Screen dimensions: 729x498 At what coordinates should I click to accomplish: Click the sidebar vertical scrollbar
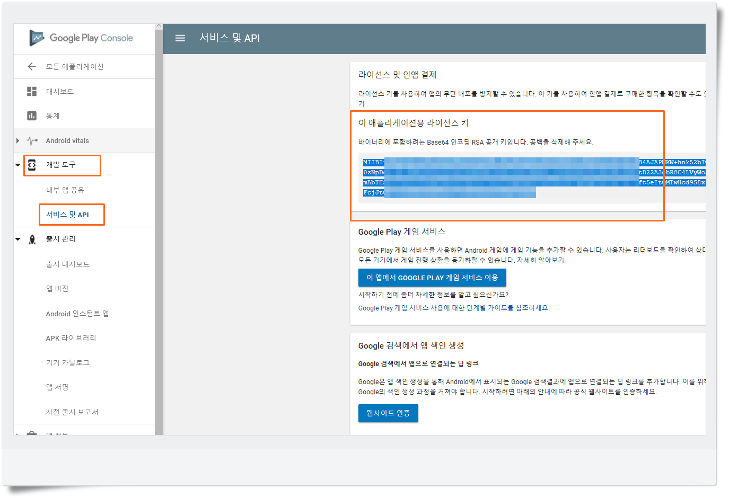pos(159,232)
